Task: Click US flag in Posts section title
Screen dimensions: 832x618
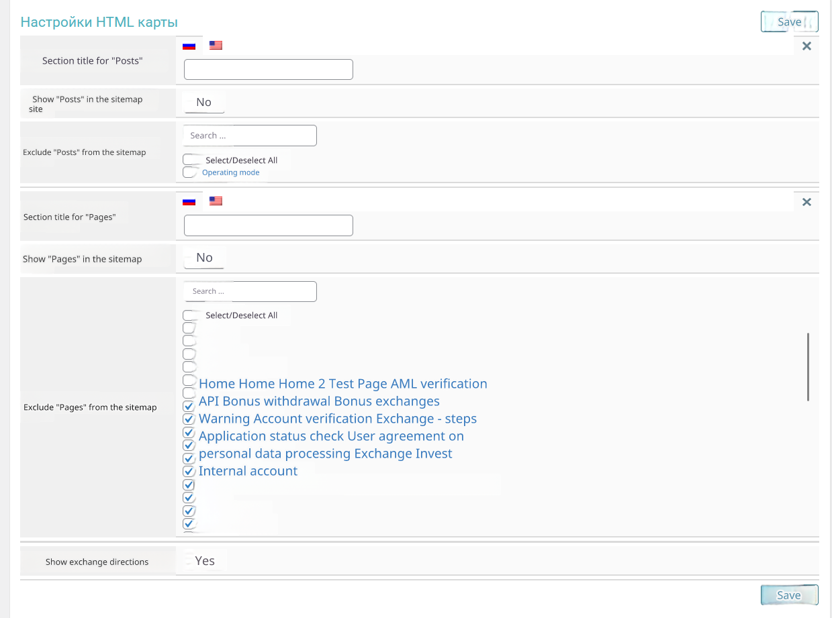Action: click(216, 46)
